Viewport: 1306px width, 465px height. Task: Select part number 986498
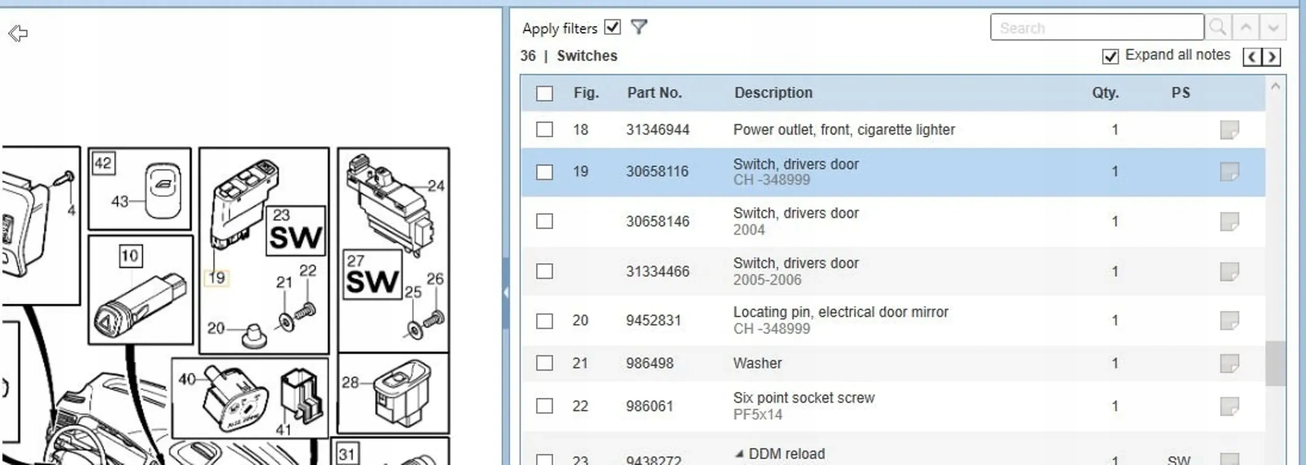pos(649,363)
